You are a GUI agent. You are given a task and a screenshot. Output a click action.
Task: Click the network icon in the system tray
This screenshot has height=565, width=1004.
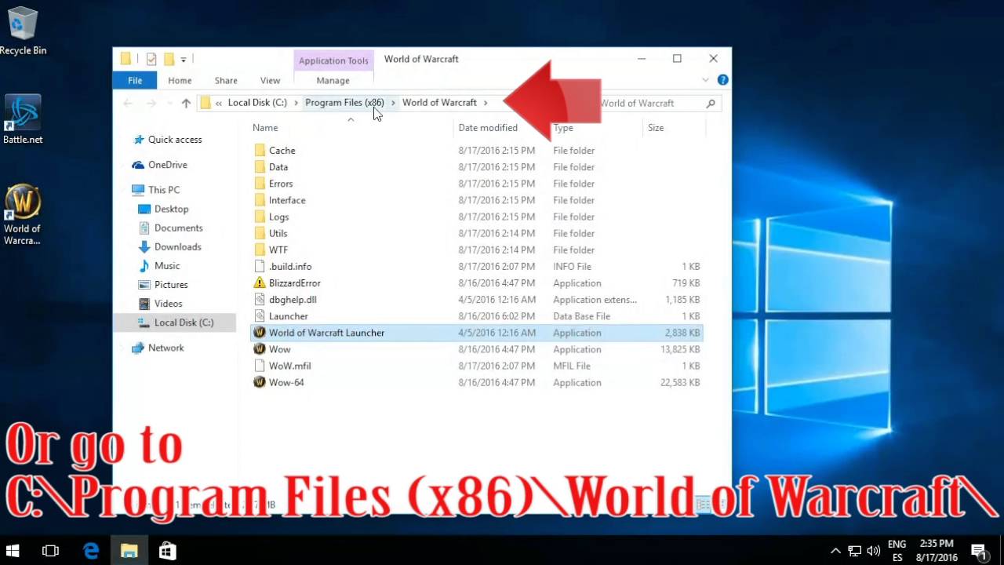pyautogui.click(x=854, y=551)
